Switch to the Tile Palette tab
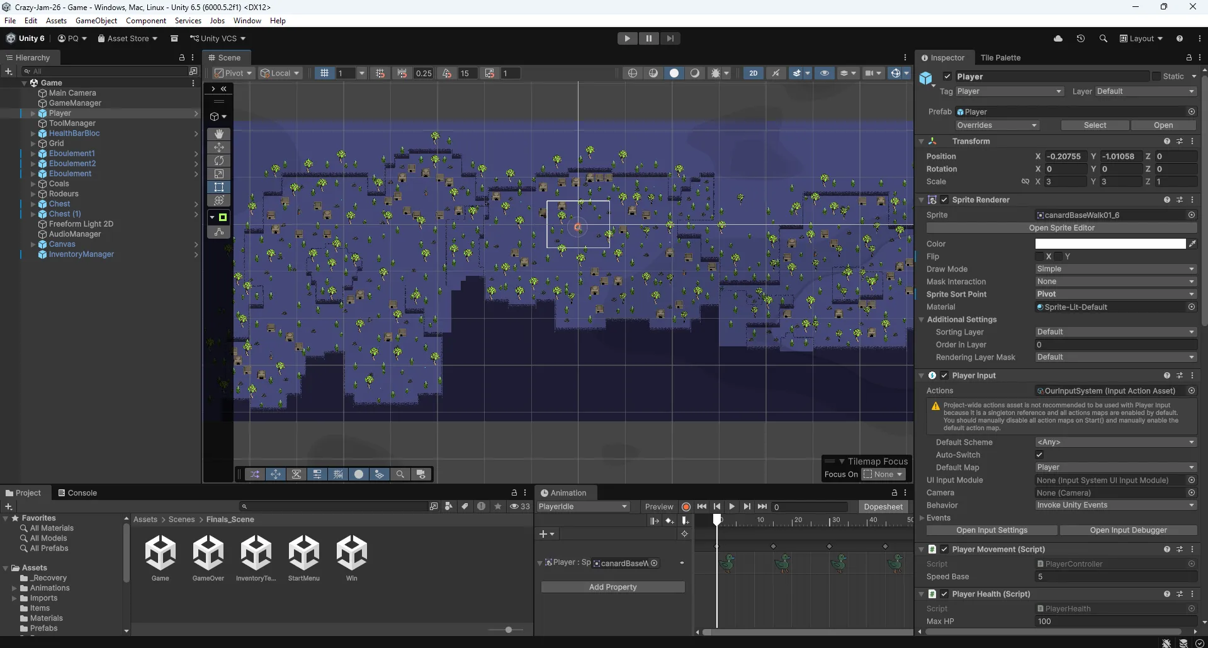Viewport: 1208px width, 648px height. tap(1000, 58)
